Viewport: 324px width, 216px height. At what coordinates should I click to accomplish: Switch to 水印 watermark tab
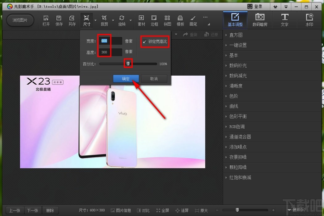click(x=309, y=20)
